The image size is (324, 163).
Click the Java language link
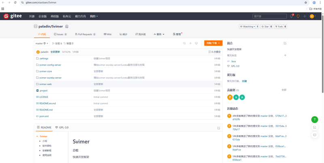[233, 61]
